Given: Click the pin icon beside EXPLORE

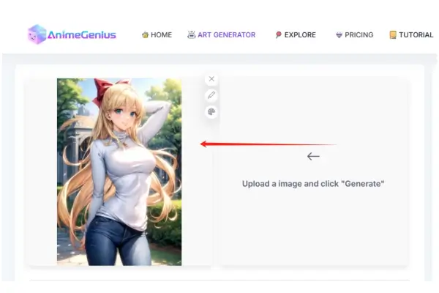Looking at the screenshot, I should tap(278, 34).
